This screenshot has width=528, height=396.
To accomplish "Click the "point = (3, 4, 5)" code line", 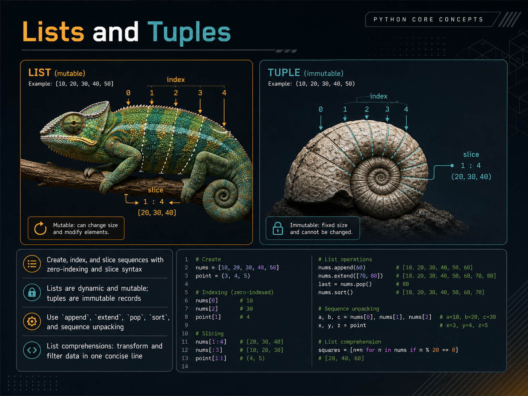I will pyautogui.click(x=223, y=276).
